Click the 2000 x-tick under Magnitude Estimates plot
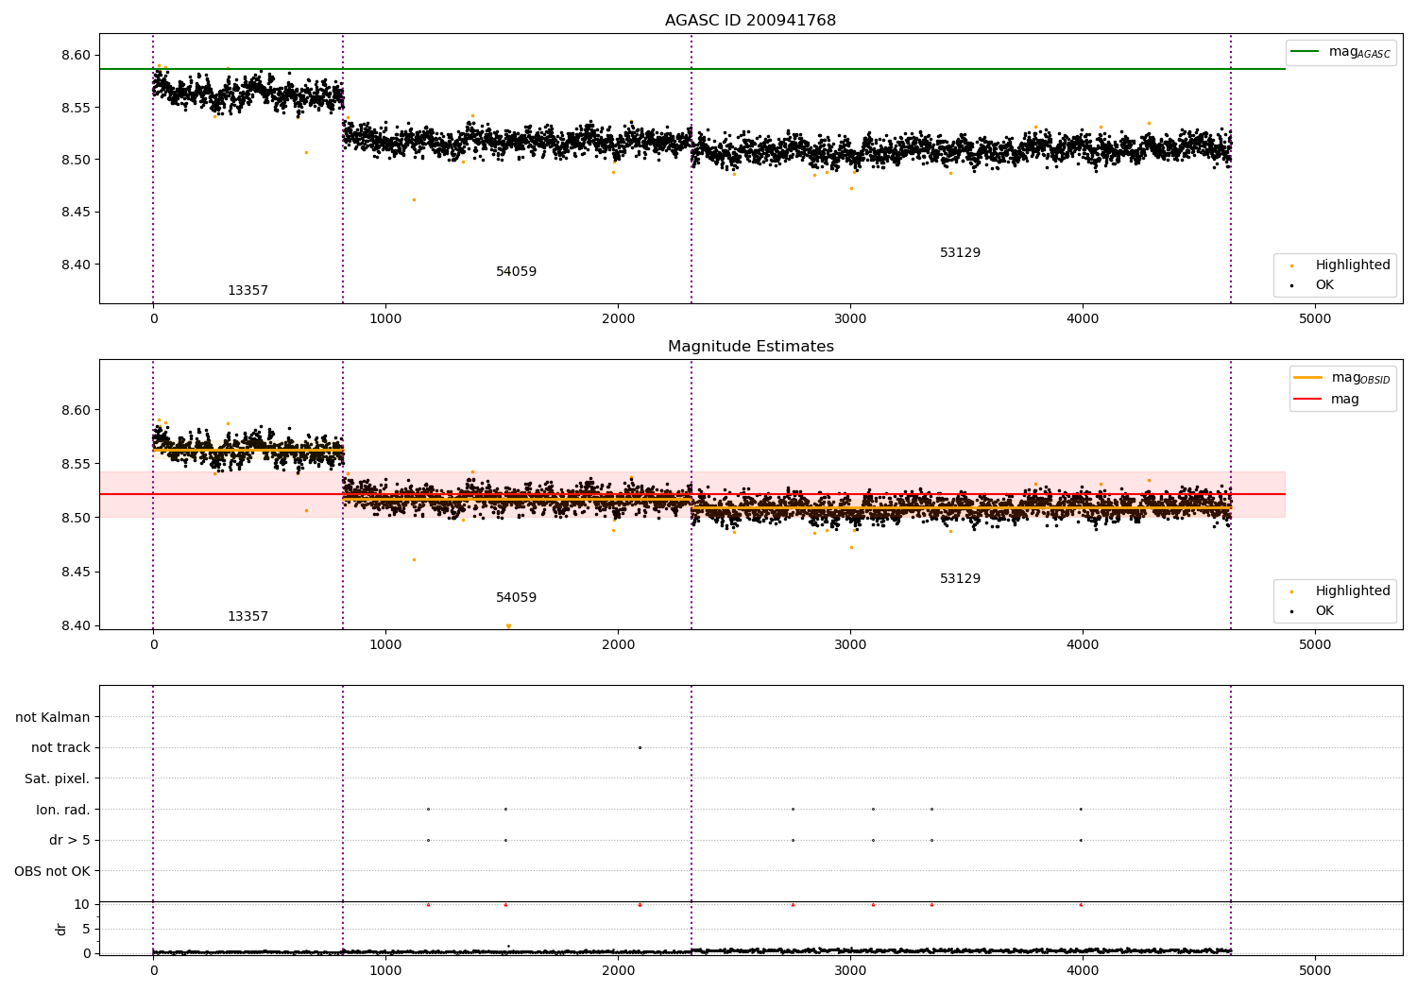Viewport: 1417px width, 992px height. [618, 644]
